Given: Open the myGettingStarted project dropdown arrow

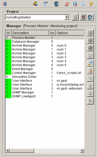Looking at the screenshot, I should [67, 17].
